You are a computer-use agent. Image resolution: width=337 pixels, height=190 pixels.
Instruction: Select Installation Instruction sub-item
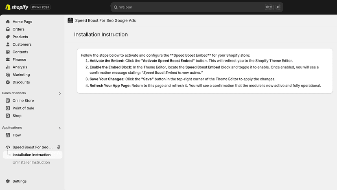click(x=33, y=155)
